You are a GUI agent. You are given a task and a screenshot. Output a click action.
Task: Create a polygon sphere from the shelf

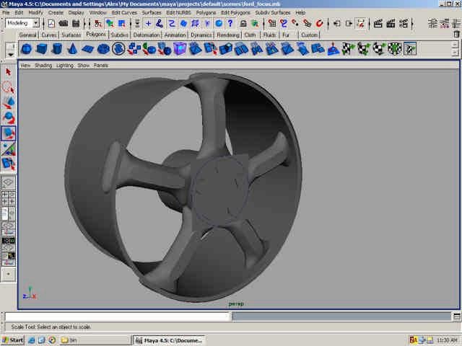click(x=26, y=49)
